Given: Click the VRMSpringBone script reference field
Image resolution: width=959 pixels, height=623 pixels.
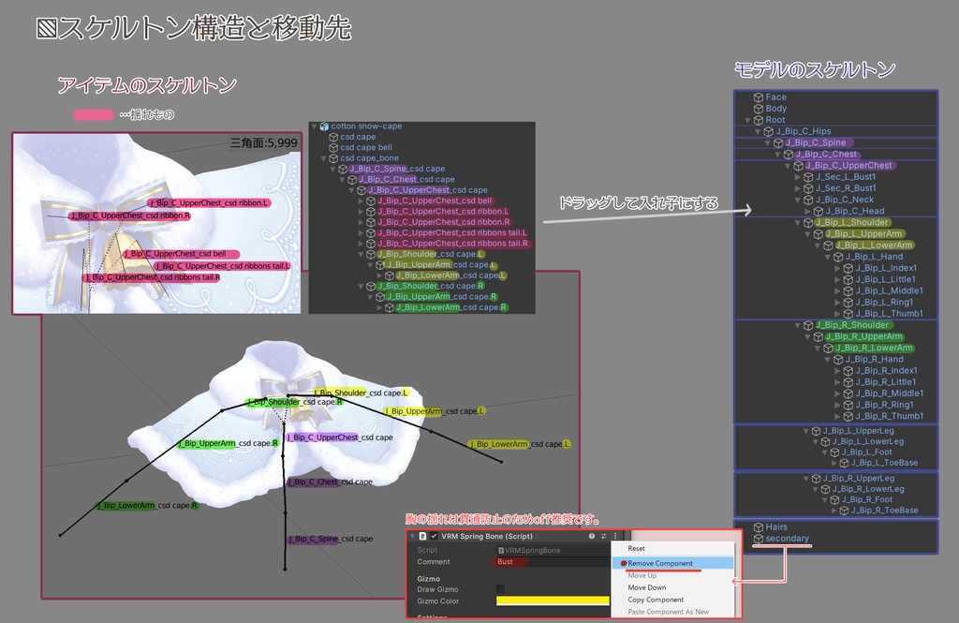Looking at the screenshot, I should click(553, 550).
